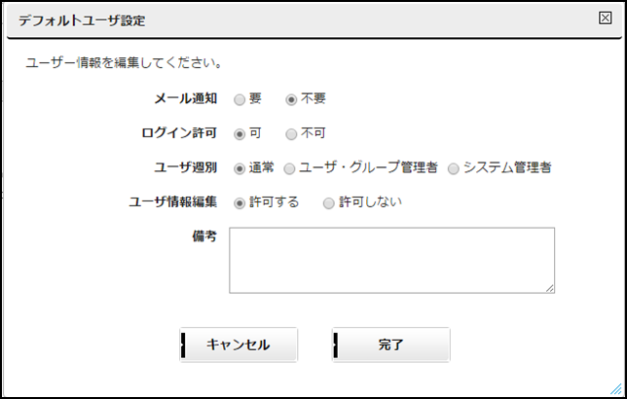
Task: Click the ユーザ情報編集 field label
Action: click(172, 201)
